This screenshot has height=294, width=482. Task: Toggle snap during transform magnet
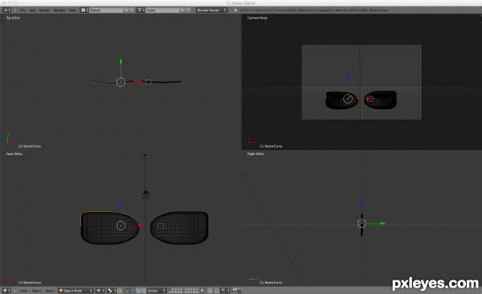coord(217,291)
